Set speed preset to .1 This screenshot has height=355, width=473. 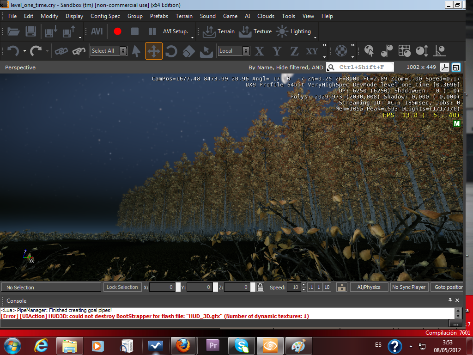tap(311, 287)
